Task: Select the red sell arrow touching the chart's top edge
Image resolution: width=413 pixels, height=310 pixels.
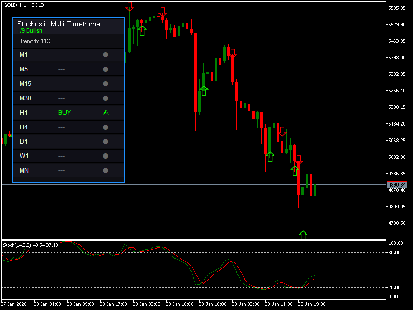Action: coord(130,6)
